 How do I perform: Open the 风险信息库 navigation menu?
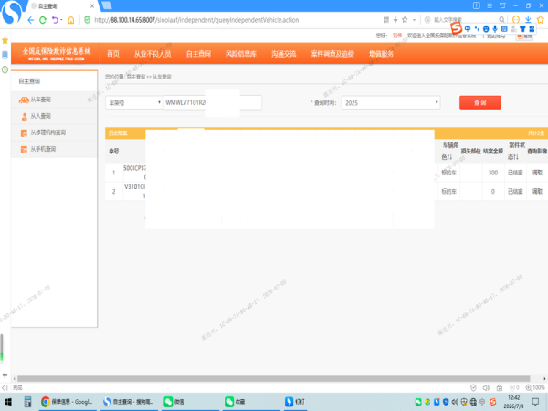(x=241, y=54)
